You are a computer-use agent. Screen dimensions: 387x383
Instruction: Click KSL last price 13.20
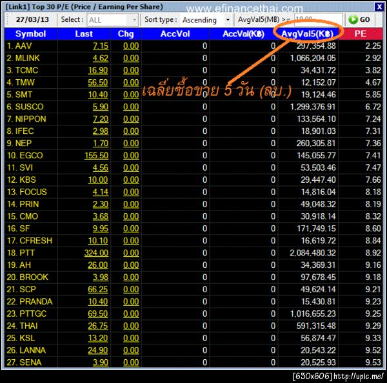click(98, 338)
